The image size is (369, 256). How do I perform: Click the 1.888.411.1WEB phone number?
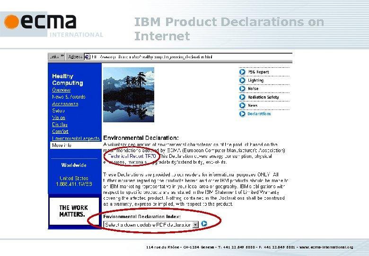[x=74, y=184]
